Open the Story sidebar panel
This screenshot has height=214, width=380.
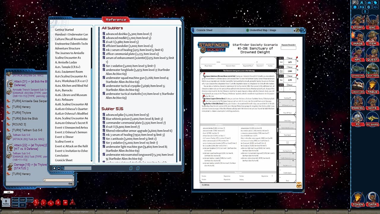(358, 27)
